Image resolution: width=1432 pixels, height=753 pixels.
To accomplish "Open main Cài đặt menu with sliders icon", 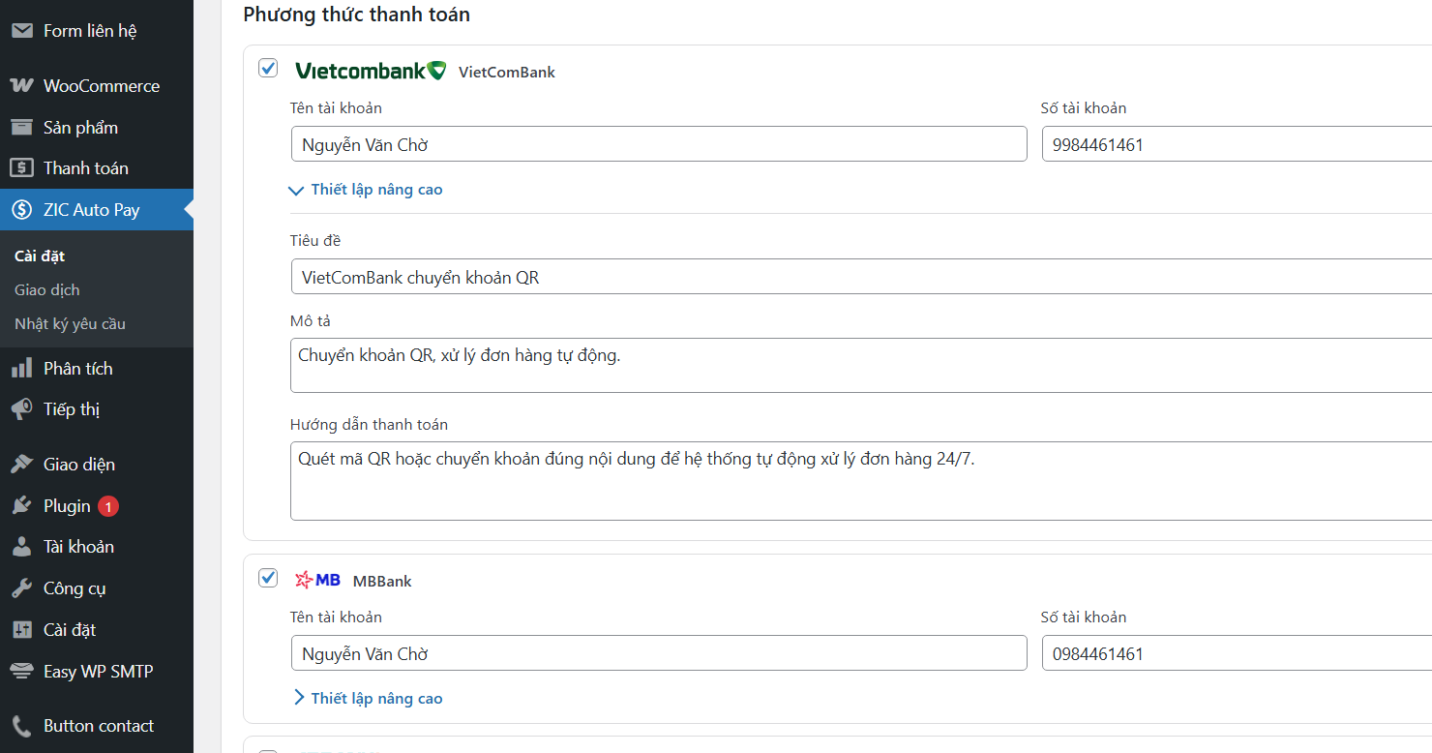I will 97,630.
